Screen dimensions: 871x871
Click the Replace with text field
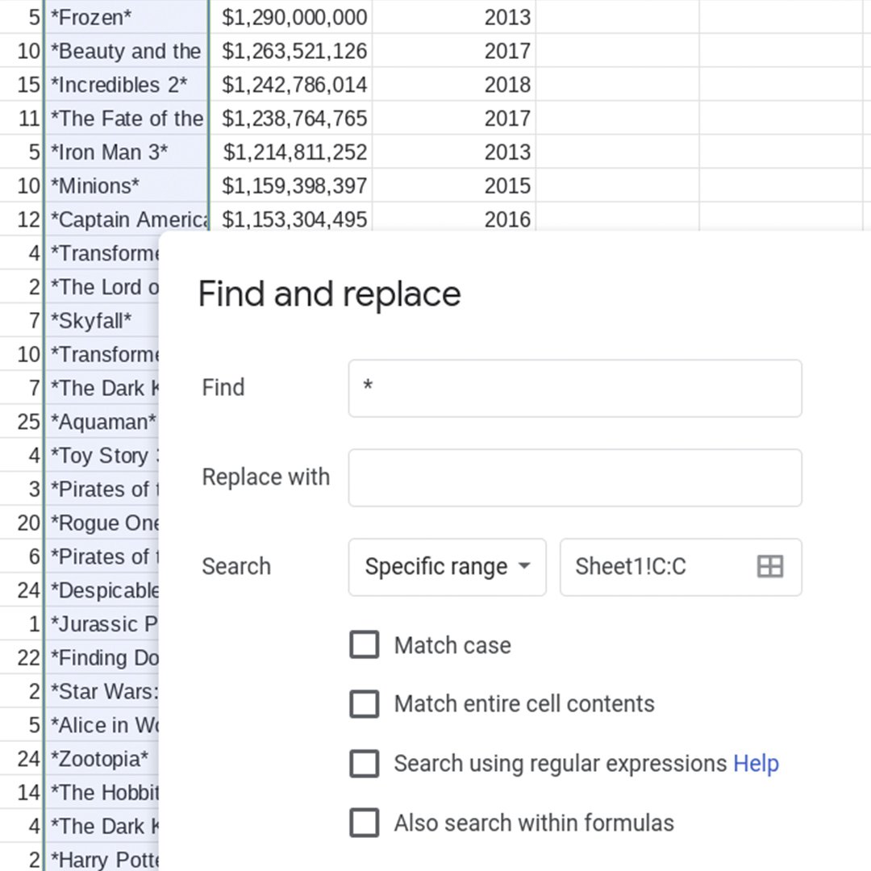[574, 477]
